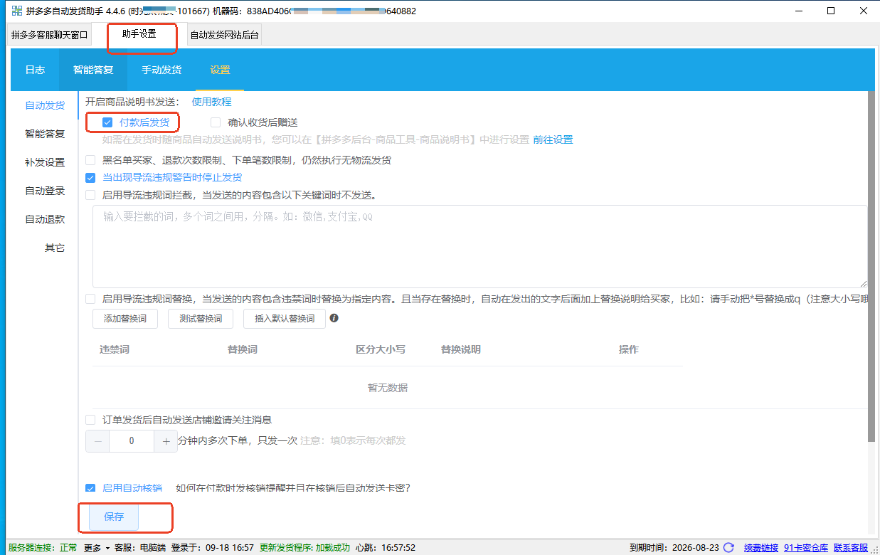The height and width of the screenshot is (555, 880).
Task: Check 黑名单买家 无物流发货 option
Action: click(90, 160)
